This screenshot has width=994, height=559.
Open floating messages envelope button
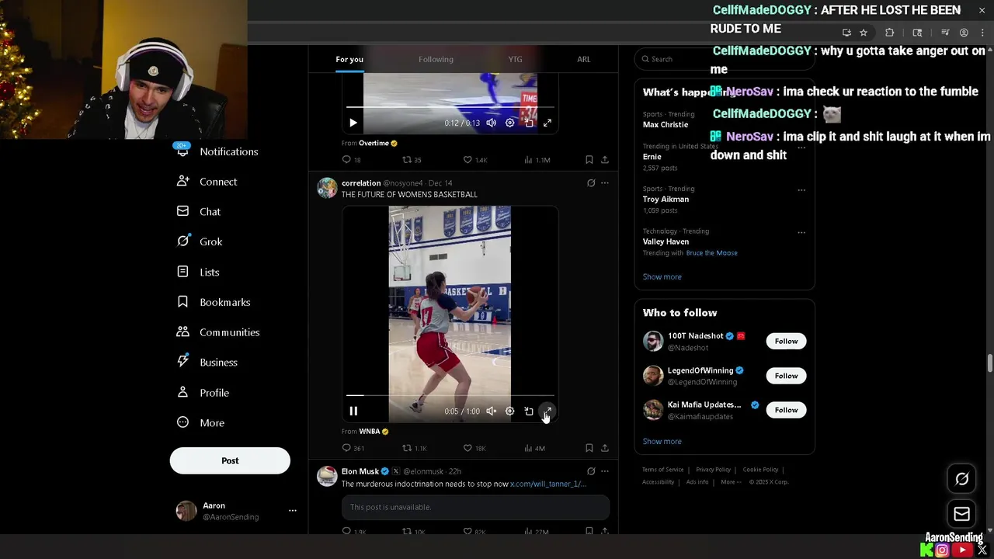coord(961,514)
